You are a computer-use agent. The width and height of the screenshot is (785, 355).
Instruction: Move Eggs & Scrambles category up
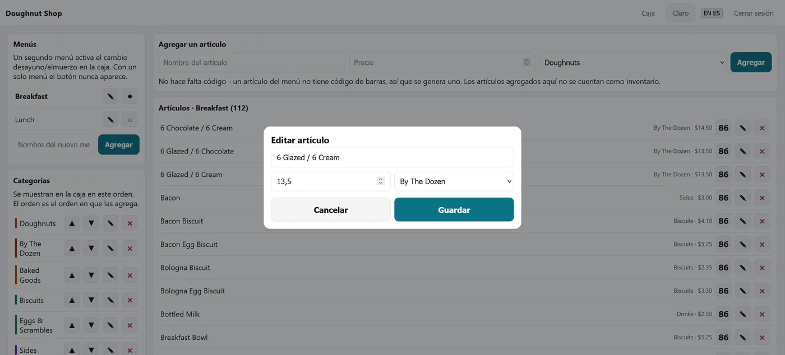point(72,325)
